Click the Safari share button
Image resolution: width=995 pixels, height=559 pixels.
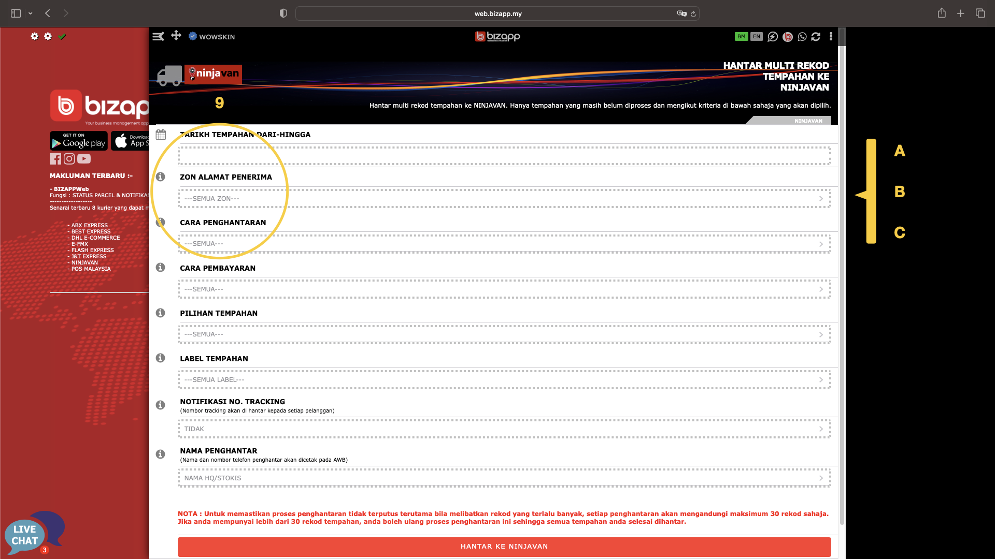point(942,13)
